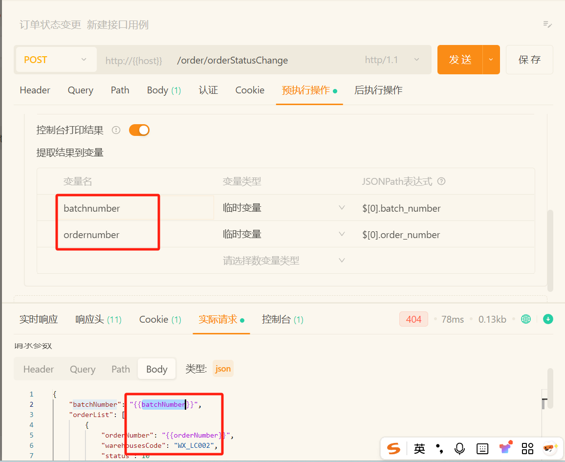
Task: Open the POST method dropdown
Action: (56, 60)
